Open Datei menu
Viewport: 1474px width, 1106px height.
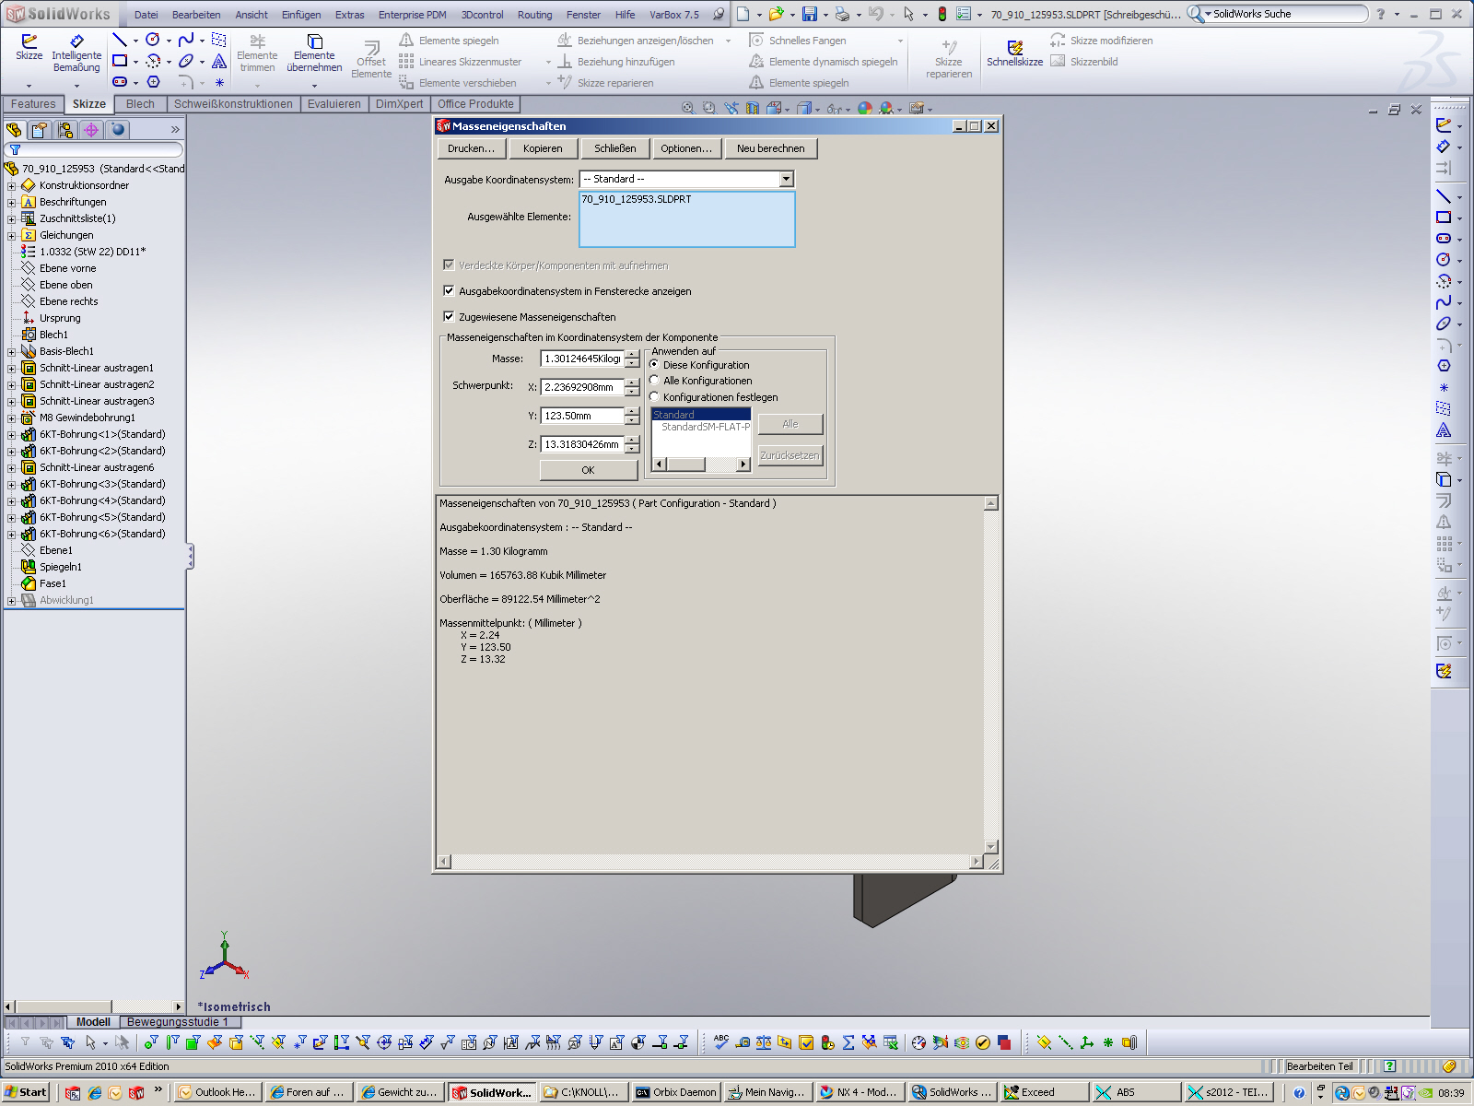(146, 15)
